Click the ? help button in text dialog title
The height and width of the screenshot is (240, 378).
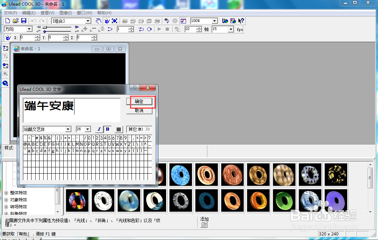click(x=135, y=88)
